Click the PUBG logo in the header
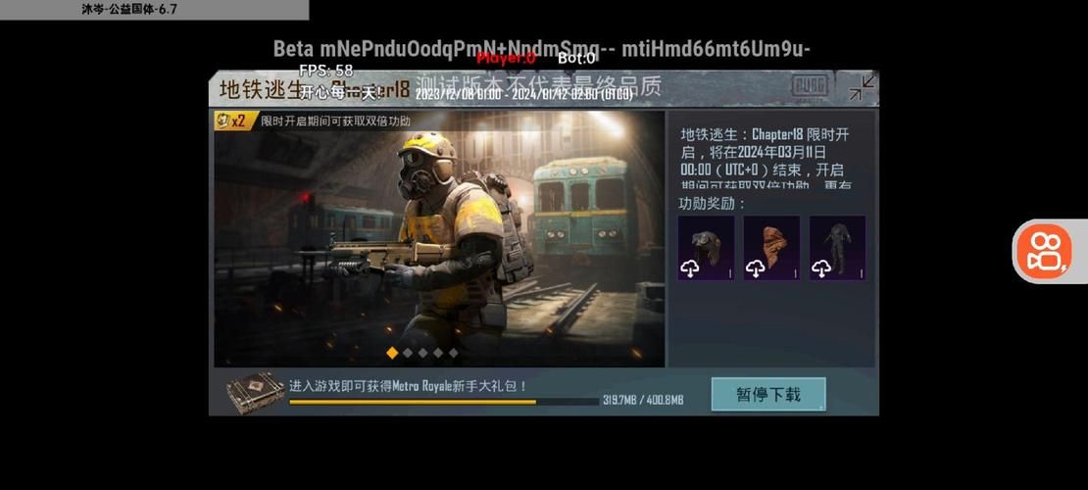Screen dimensions: 1088x490 click(x=810, y=87)
